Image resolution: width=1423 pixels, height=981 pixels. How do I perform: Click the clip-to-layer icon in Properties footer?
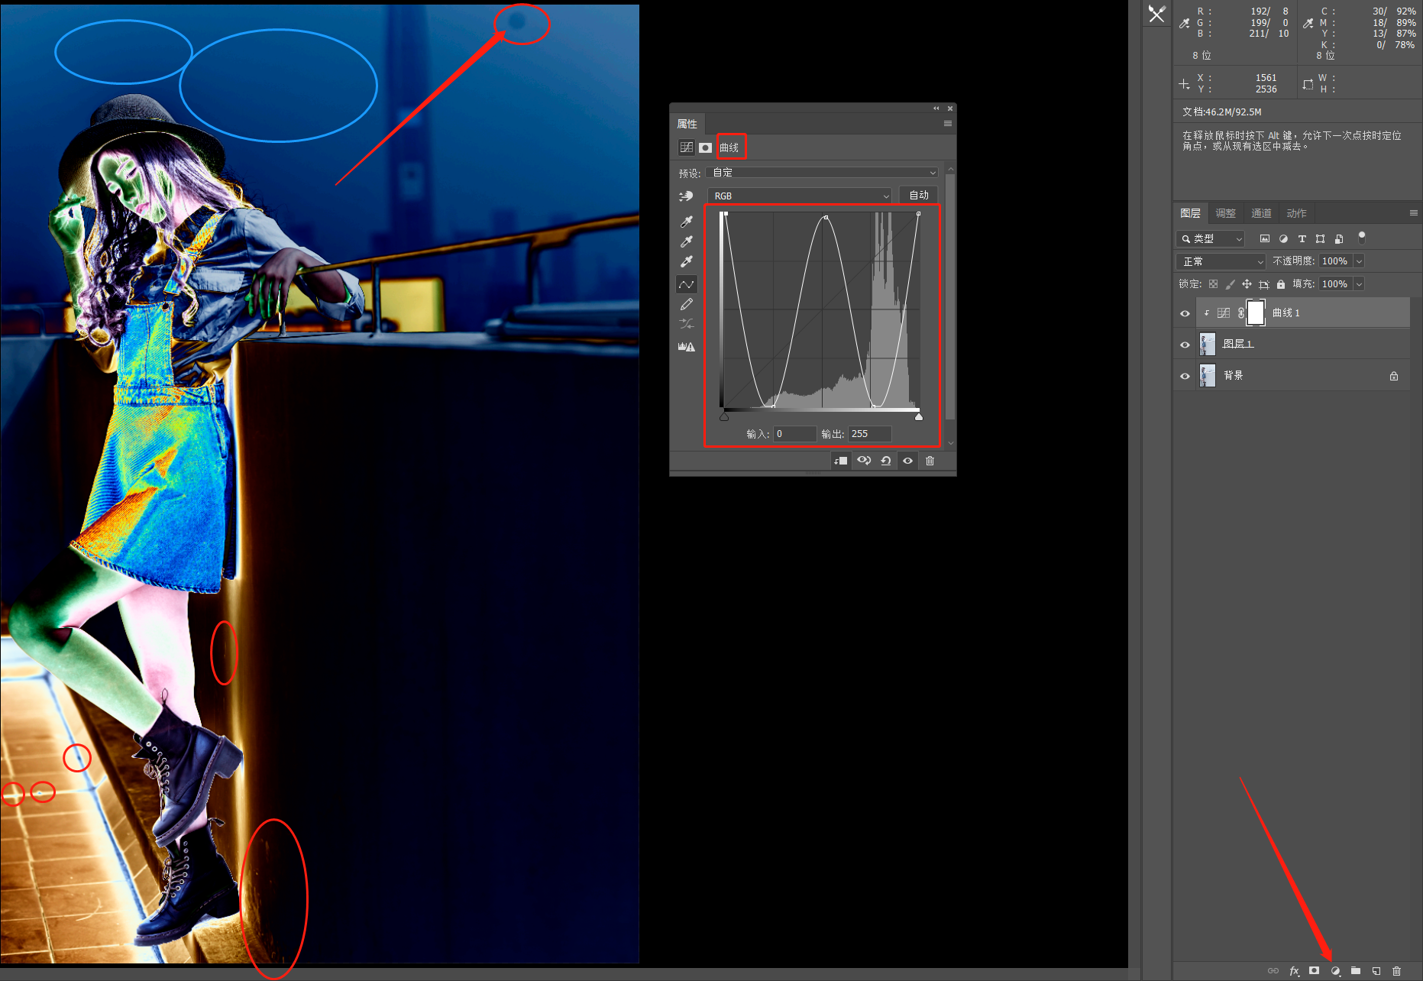841,461
